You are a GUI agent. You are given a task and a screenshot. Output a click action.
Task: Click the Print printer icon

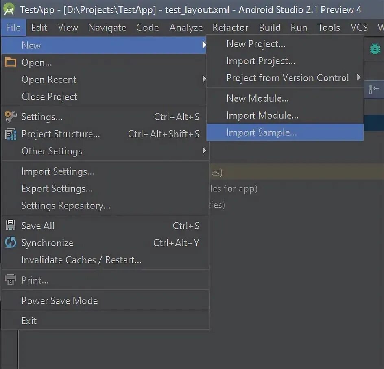[x=10, y=280]
